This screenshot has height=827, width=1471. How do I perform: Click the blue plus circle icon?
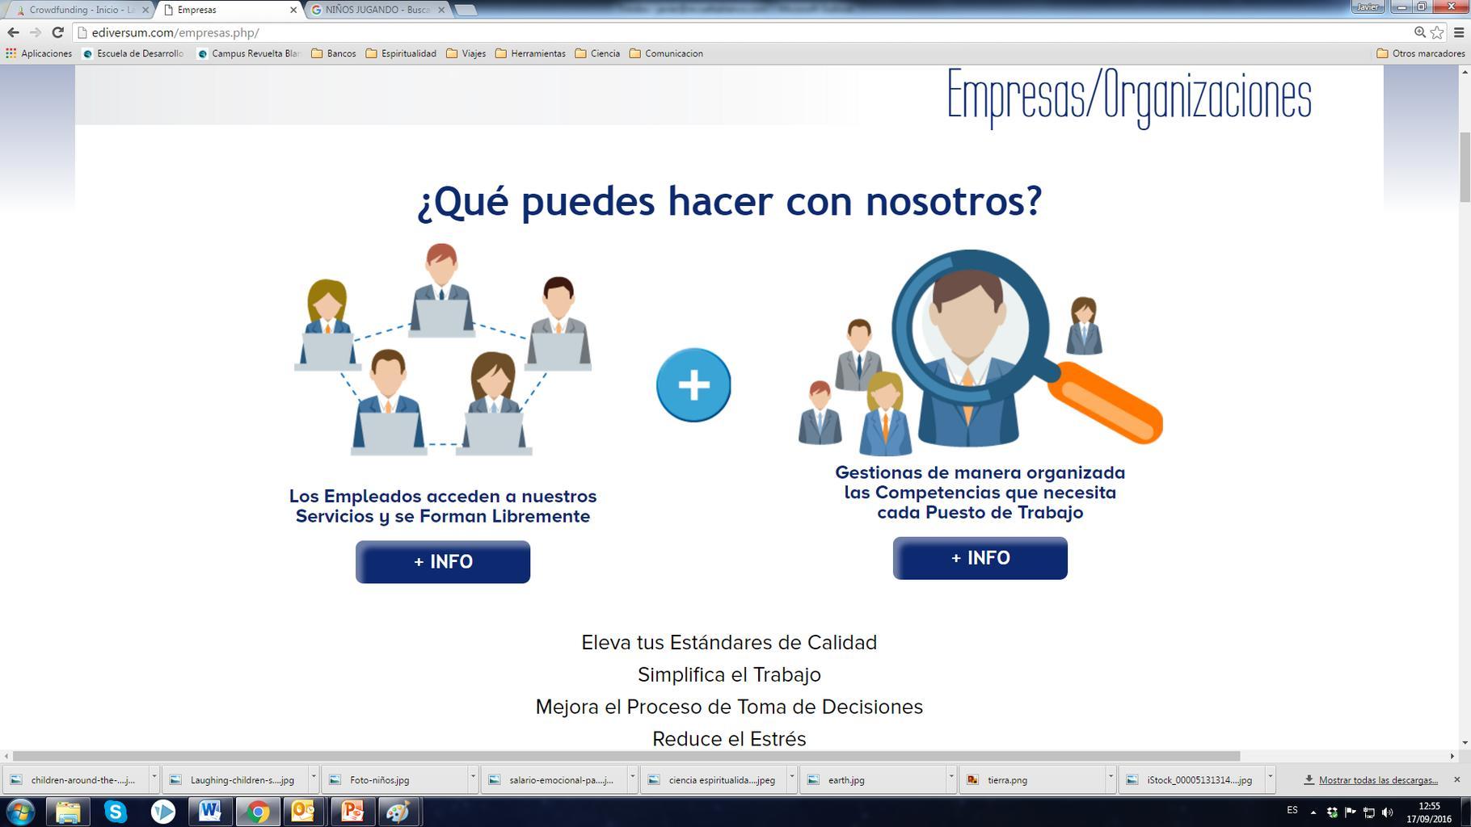(693, 385)
